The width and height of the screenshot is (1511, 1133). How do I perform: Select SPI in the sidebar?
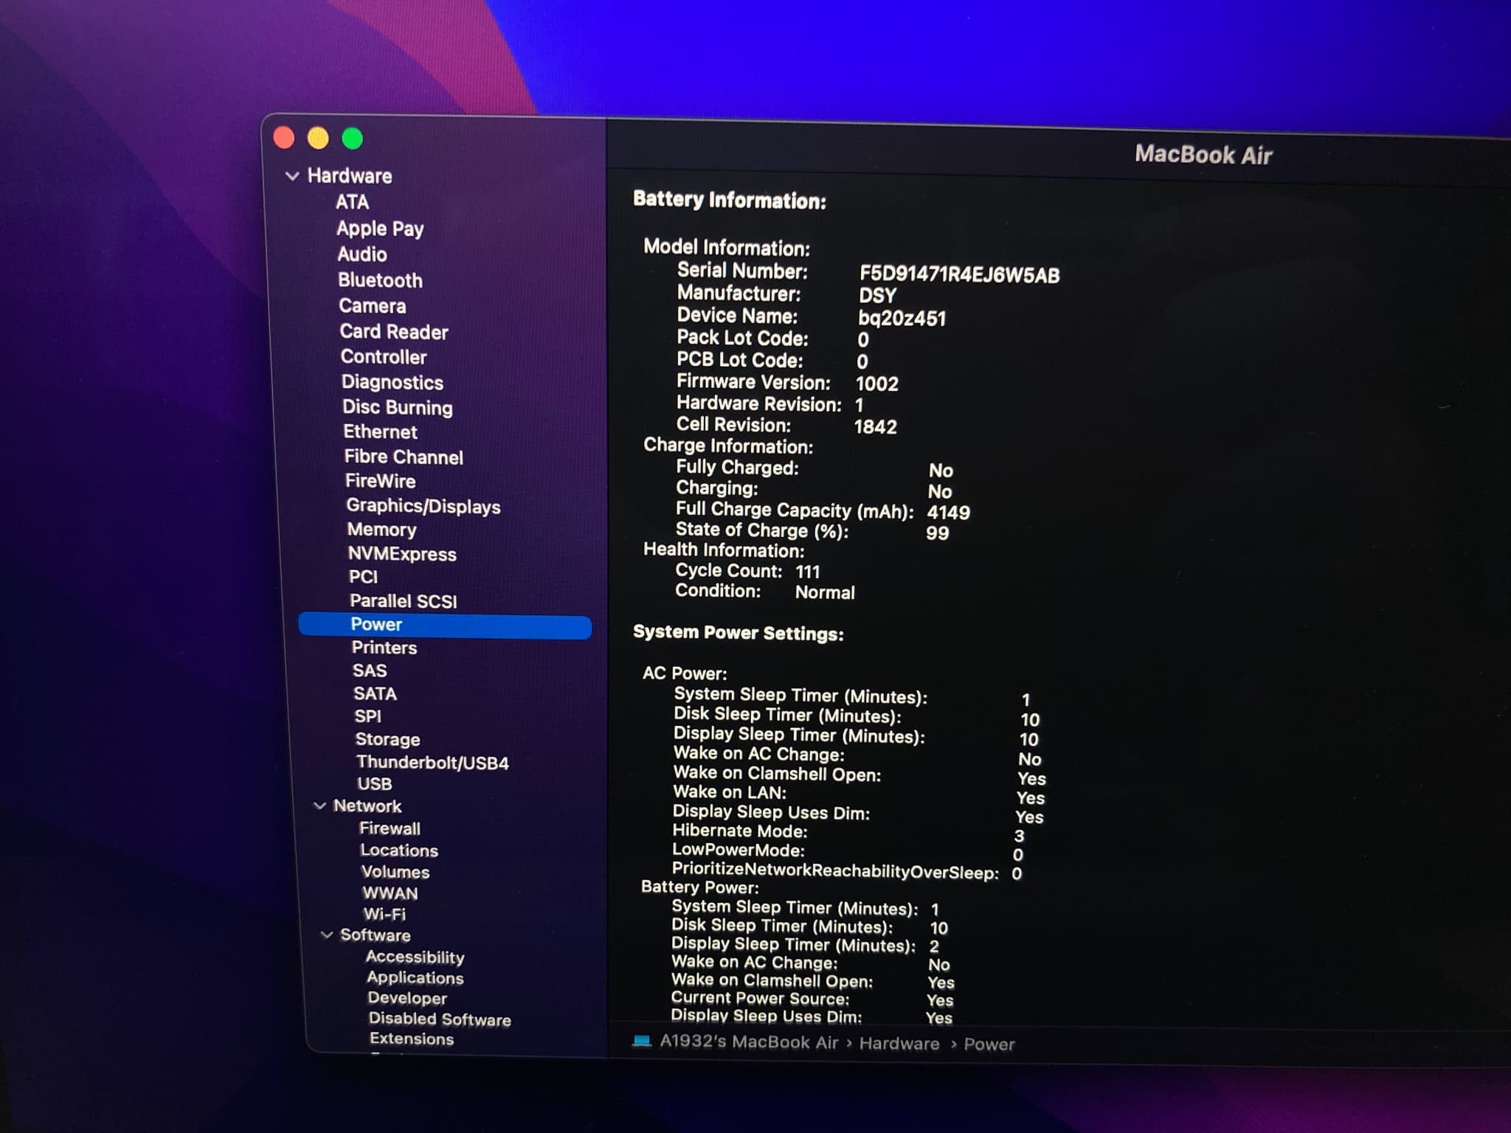[367, 716]
